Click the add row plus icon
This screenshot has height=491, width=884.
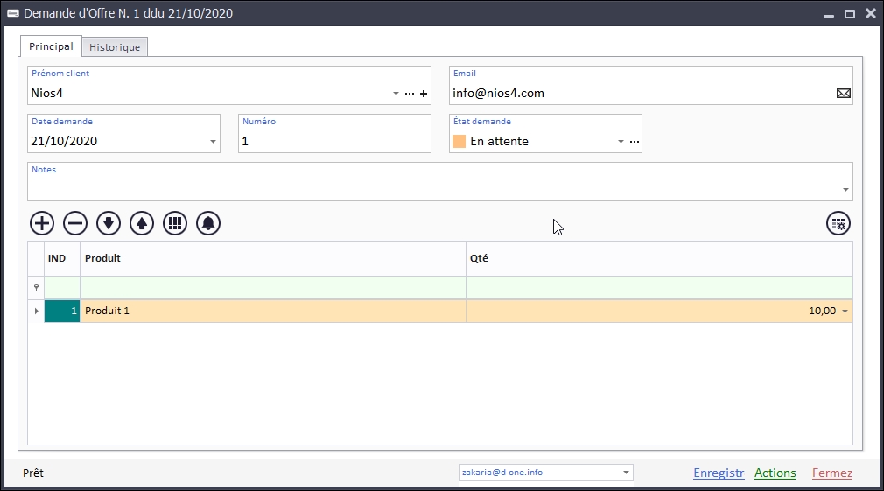coord(42,223)
